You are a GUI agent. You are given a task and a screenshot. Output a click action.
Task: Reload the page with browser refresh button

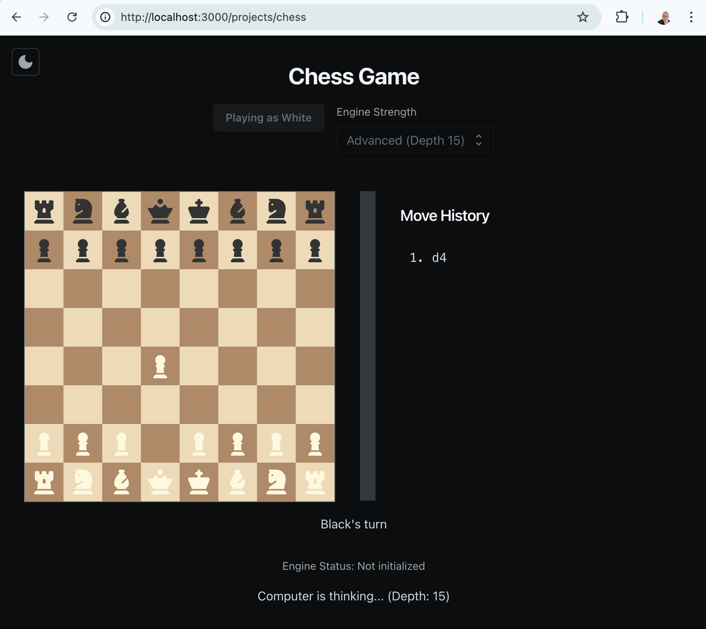point(72,17)
